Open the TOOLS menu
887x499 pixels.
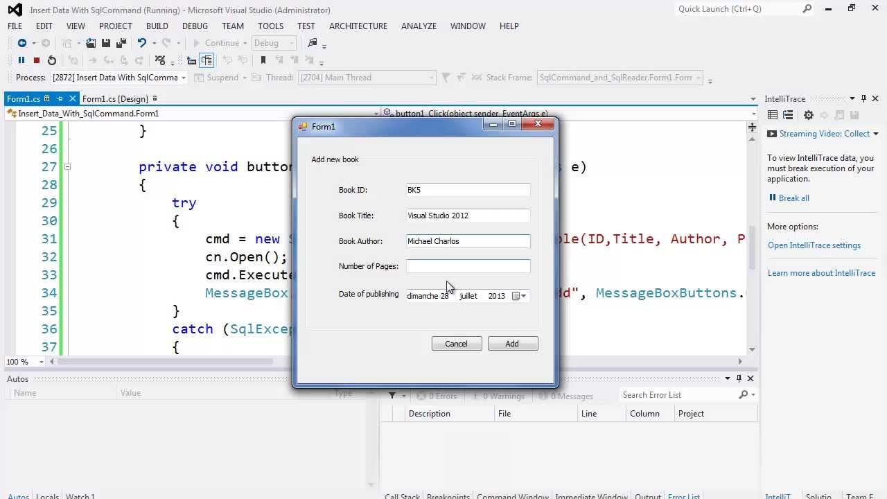[270, 26]
